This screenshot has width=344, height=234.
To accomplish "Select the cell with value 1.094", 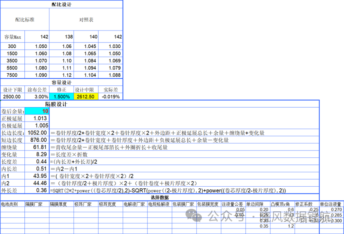I will click(x=86, y=68).
